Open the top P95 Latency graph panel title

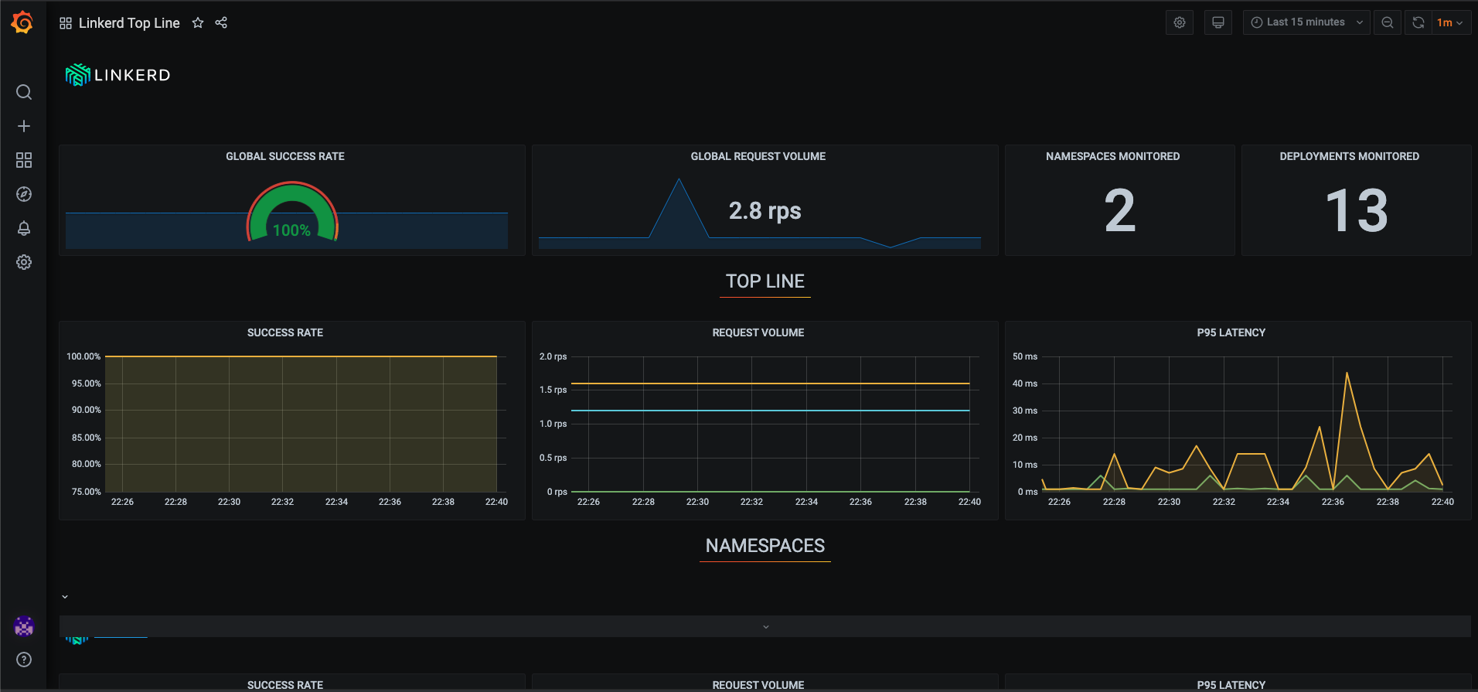[x=1231, y=332]
